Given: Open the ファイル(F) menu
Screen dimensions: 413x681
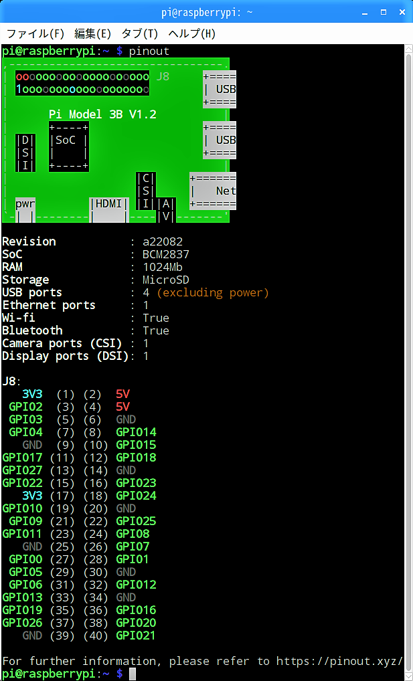Looking at the screenshot, I should click(x=35, y=33).
